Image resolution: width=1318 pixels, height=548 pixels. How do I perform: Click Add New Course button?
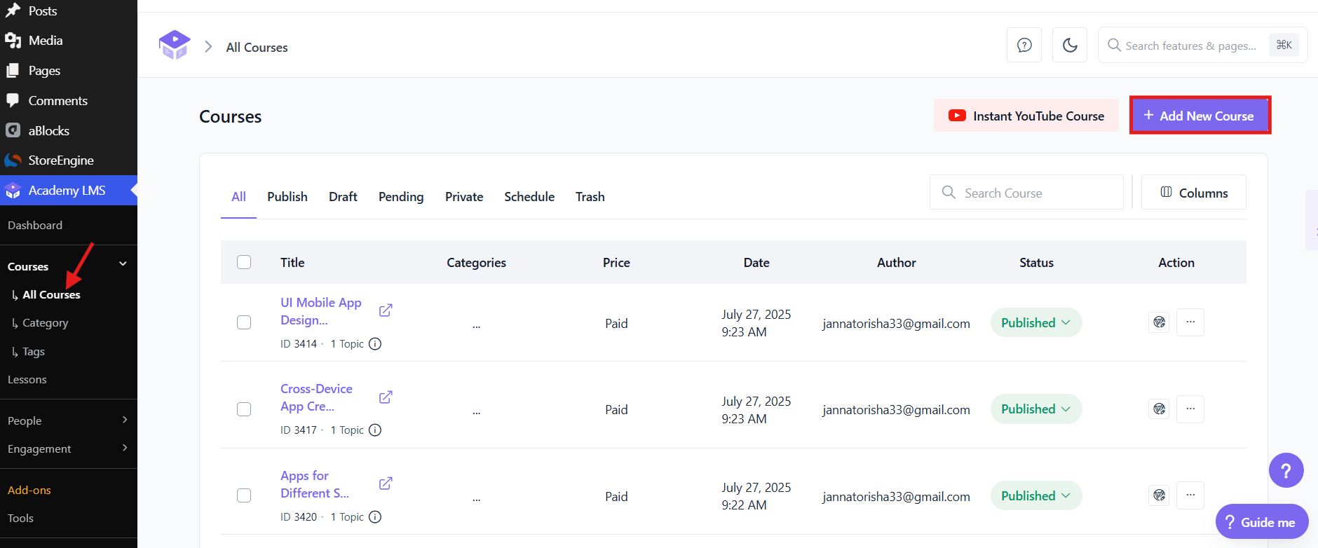1200,116
